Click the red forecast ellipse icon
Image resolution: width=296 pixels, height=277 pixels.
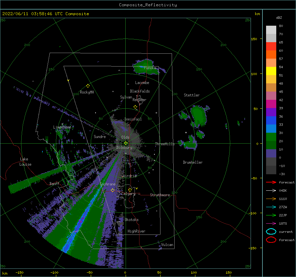coord(271,240)
